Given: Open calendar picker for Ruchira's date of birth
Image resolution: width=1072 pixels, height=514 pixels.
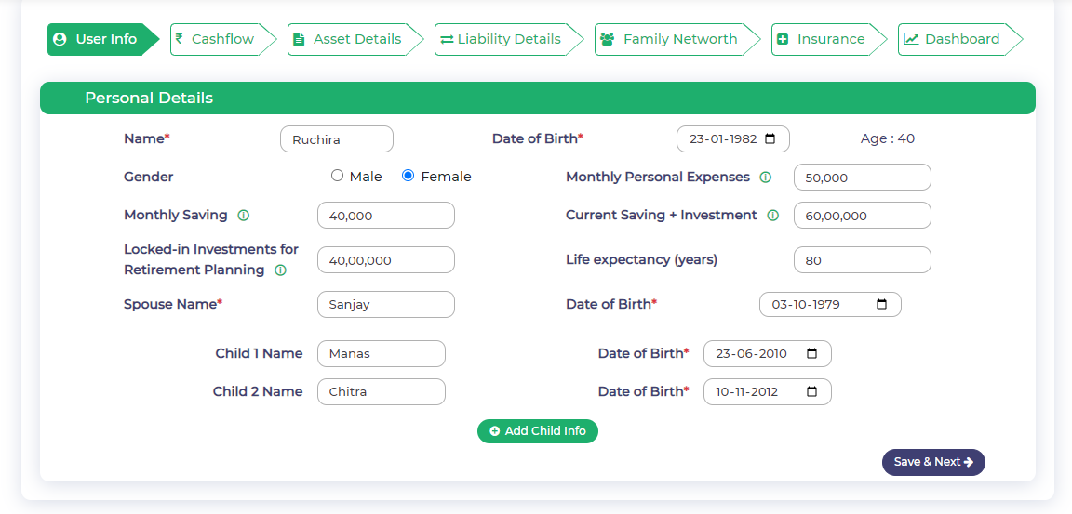Looking at the screenshot, I should coord(770,139).
